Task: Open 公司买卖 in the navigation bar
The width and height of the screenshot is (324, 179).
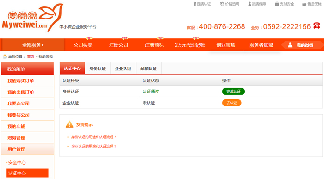Action: 83,45
